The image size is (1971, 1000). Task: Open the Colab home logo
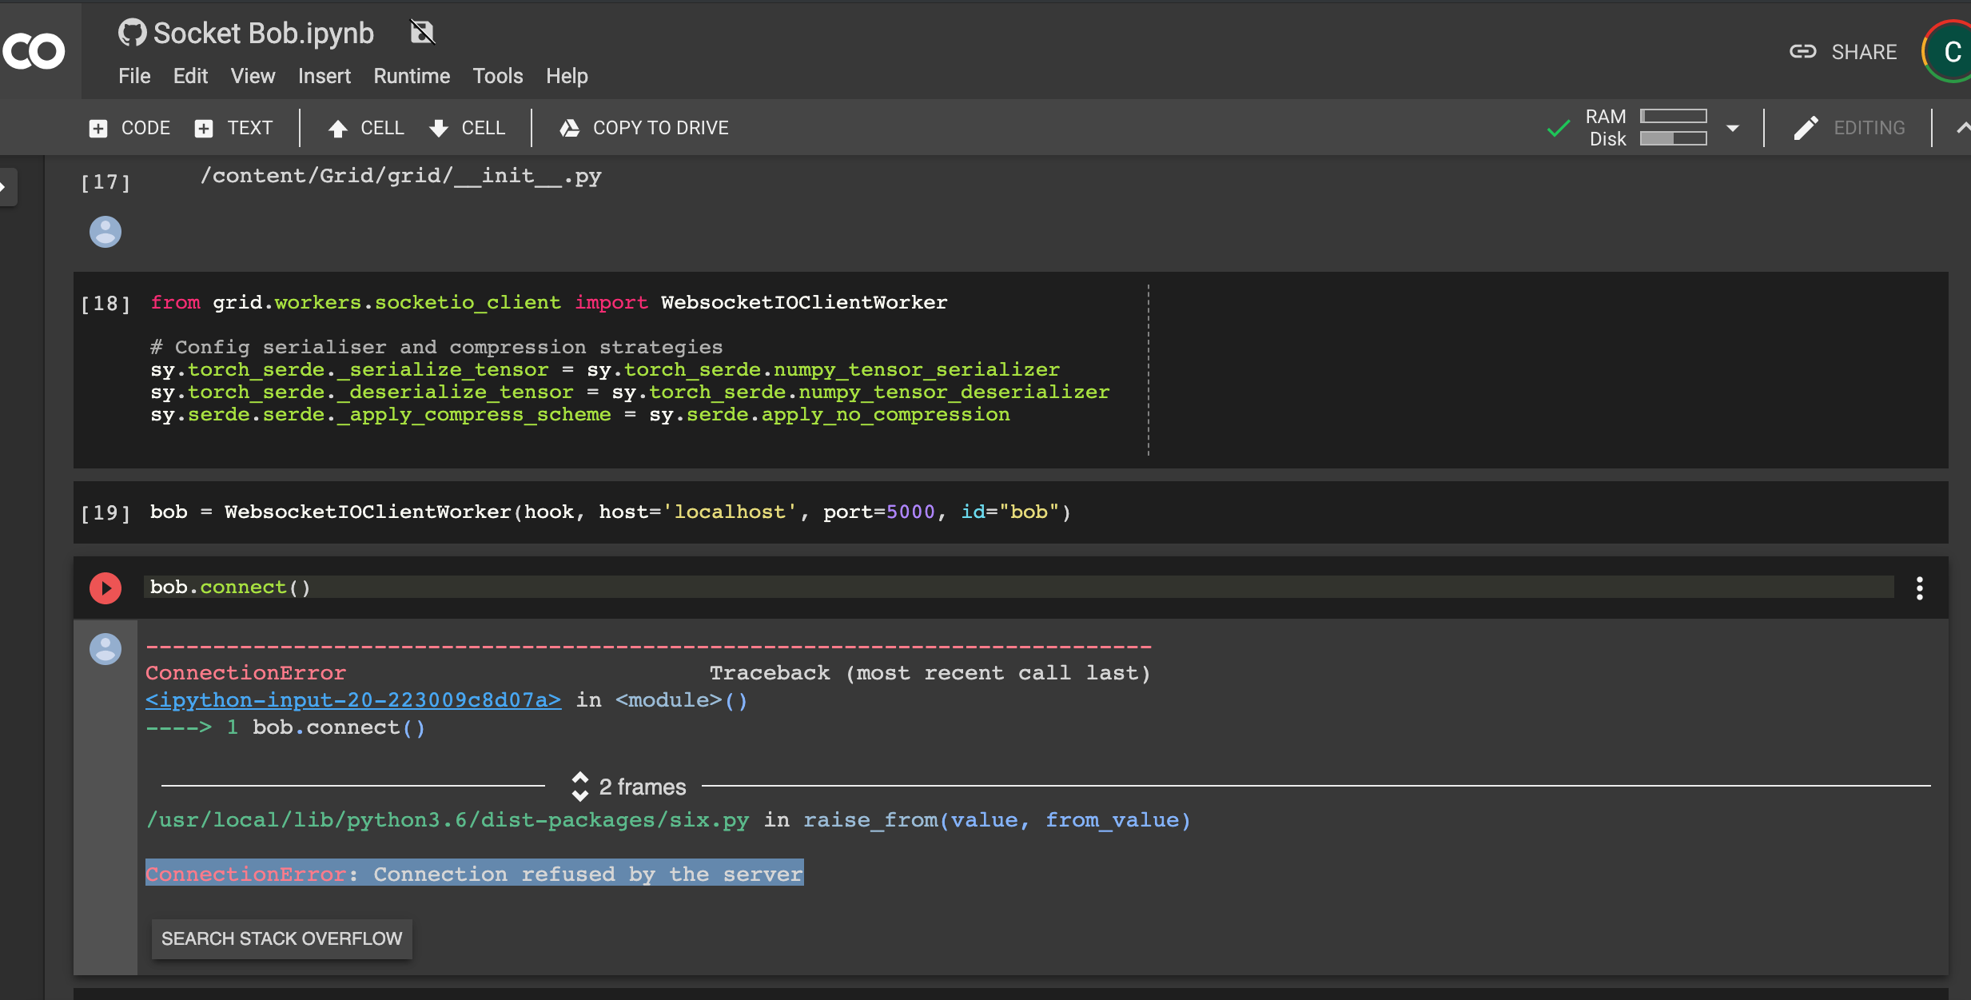(34, 50)
